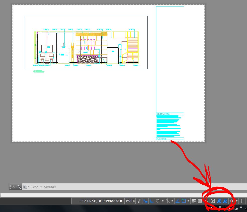
Task: Toggle the Transparency display icon
Action: click(200, 201)
